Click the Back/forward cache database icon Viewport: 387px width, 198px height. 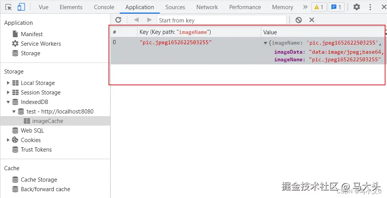[15, 189]
